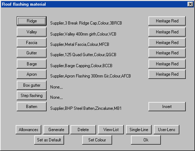Choose the Gutter material button
Image resolution: width=195 pixels, height=151 pixels.
point(32,53)
